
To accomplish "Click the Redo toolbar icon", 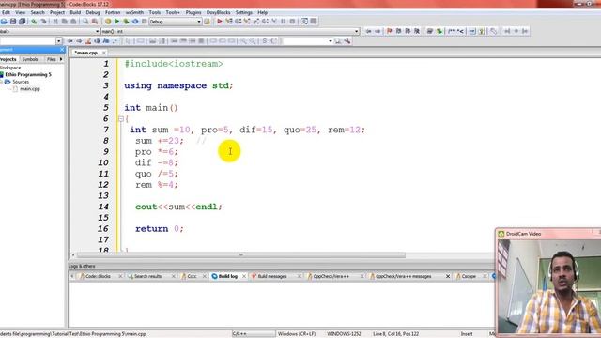I will [x=43, y=22].
